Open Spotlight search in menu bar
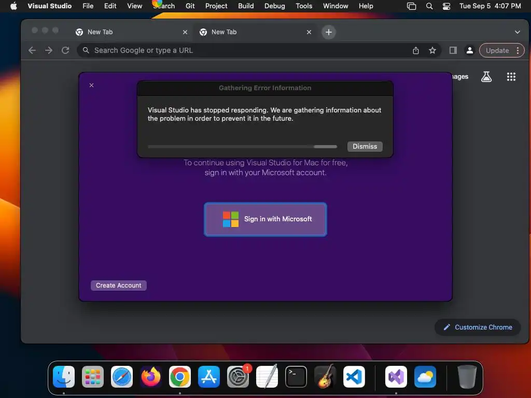 (x=429, y=6)
